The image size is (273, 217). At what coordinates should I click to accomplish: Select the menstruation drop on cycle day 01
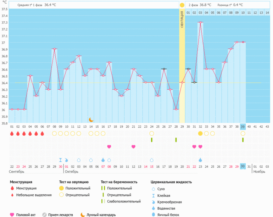coord(12,134)
